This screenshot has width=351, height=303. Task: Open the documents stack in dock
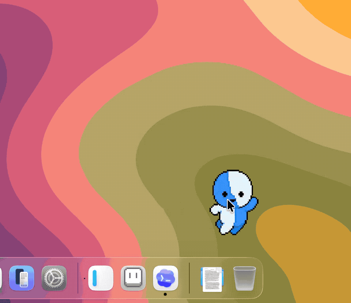tap(212, 279)
